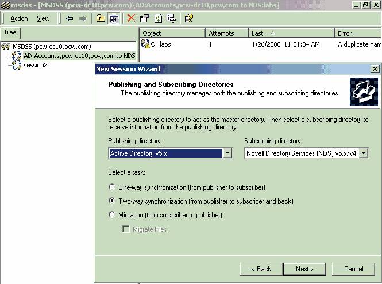Select the session2 tree item

point(36,65)
